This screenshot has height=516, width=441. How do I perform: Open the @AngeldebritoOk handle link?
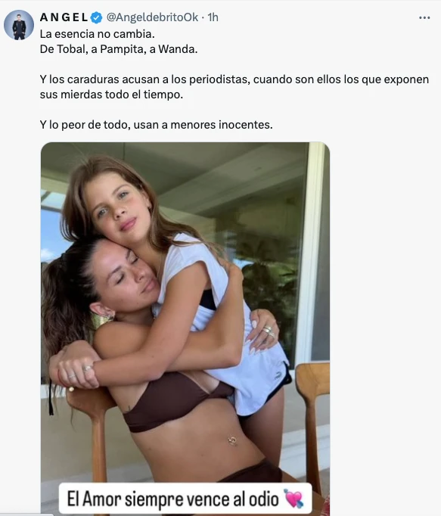tap(152, 17)
